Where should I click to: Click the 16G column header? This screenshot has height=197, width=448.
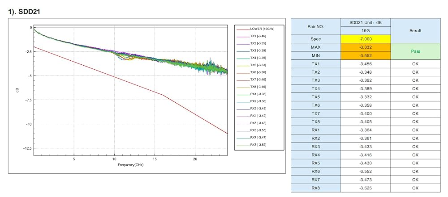[x=366, y=31]
